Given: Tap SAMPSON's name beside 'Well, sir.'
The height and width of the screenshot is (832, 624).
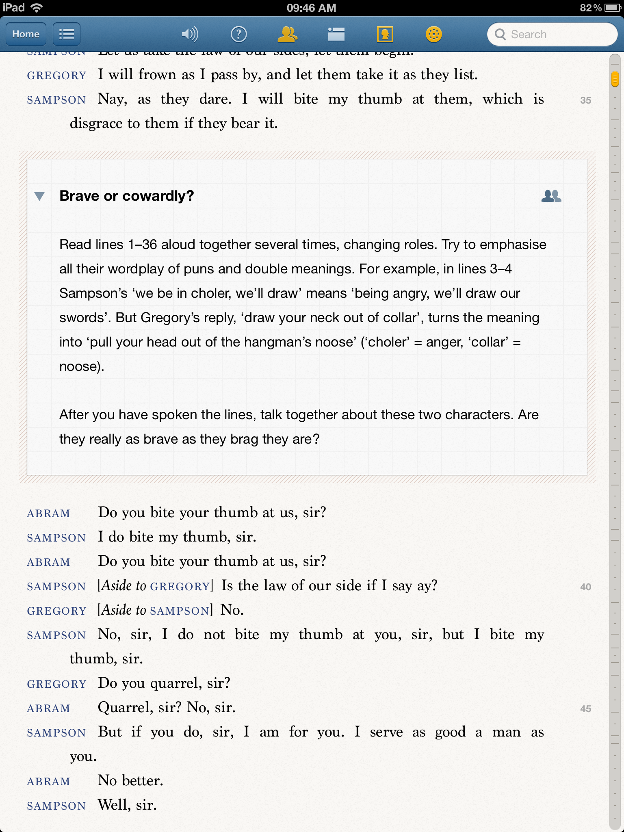Looking at the screenshot, I should point(56,806).
